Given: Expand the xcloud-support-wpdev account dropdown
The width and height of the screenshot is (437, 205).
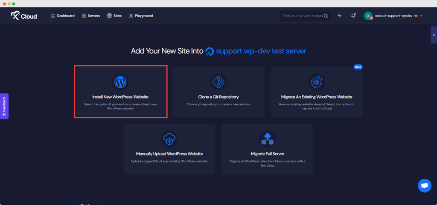Looking at the screenshot, I should click(x=421, y=16).
